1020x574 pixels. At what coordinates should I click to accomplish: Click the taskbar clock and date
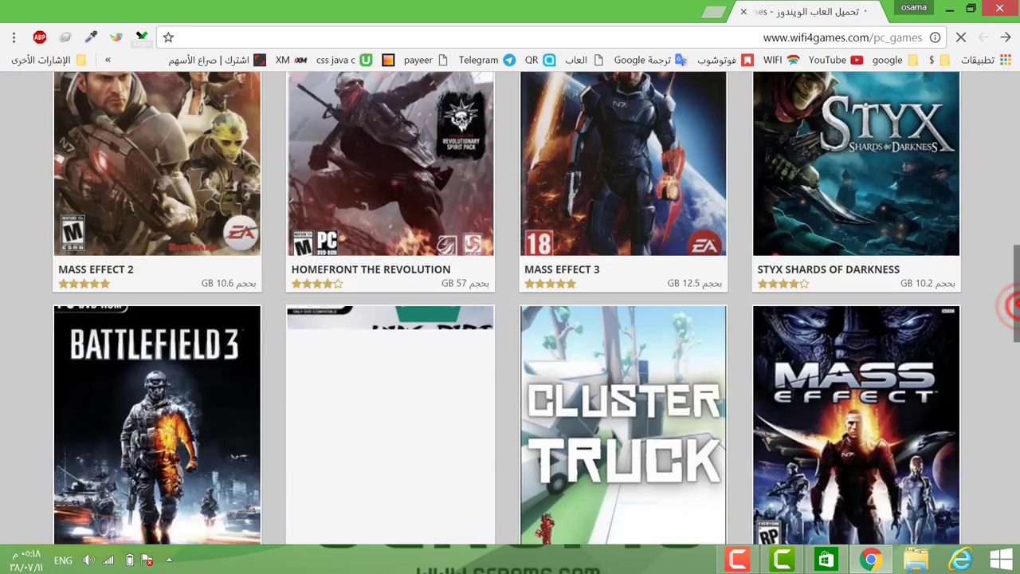tap(25, 560)
